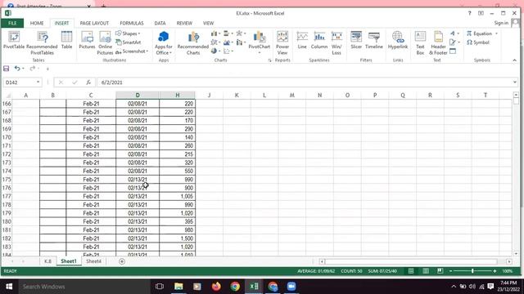Insert a Line sparkline
The height and width of the screenshot is (294, 524).
click(x=302, y=40)
